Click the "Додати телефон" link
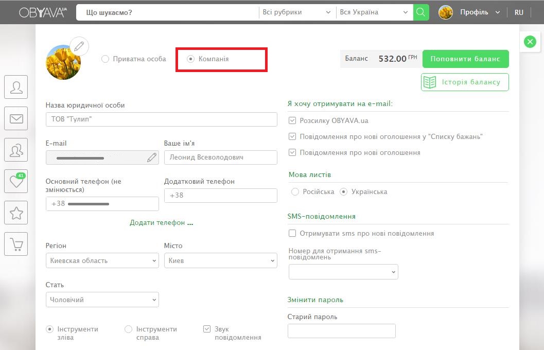The width and height of the screenshot is (544, 350). click(161, 223)
